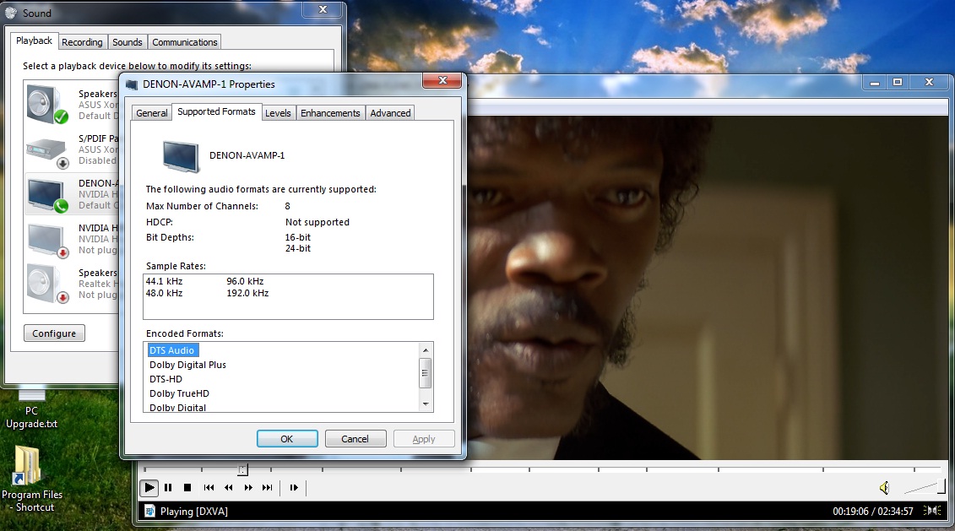
Task: Click the DENON-AVAMP-1 monitor icon
Action: coord(181,156)
